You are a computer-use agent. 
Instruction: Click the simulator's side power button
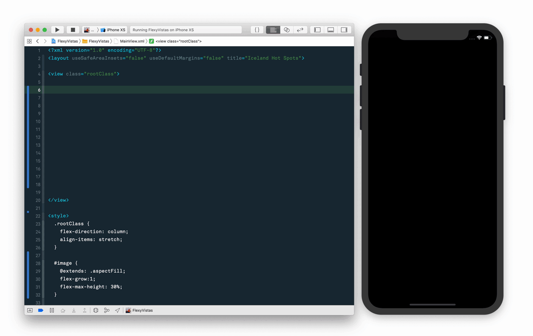[x=504, y=103]
